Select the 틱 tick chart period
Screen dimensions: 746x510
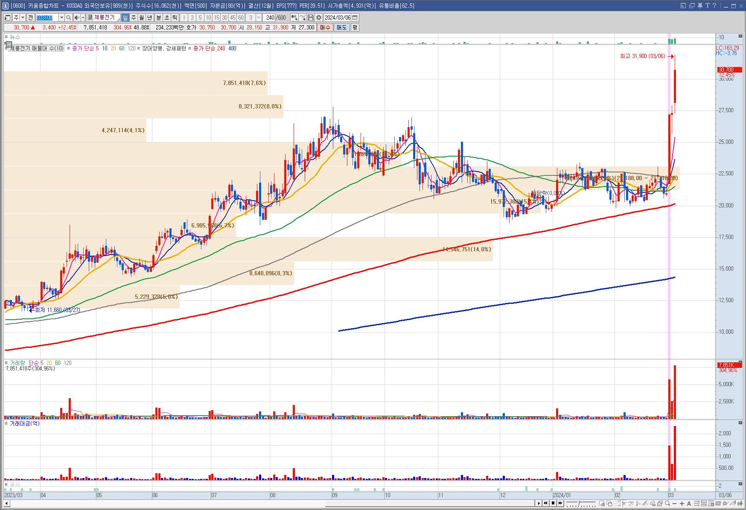point(175,17)
